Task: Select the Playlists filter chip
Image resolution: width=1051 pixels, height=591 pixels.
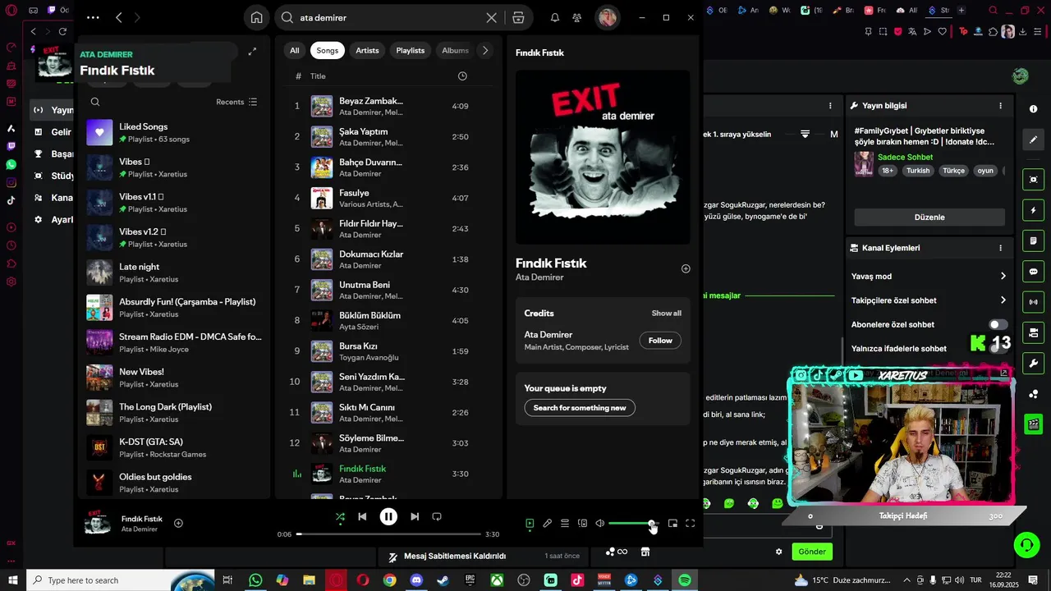Action: point(411,50)
